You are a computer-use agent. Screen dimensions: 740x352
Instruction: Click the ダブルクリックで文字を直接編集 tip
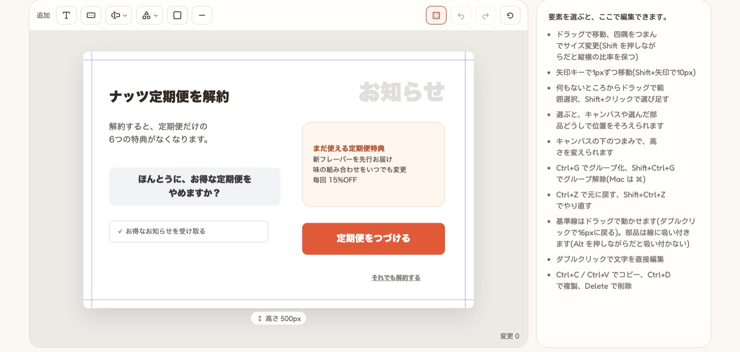(x=610, y=259)
